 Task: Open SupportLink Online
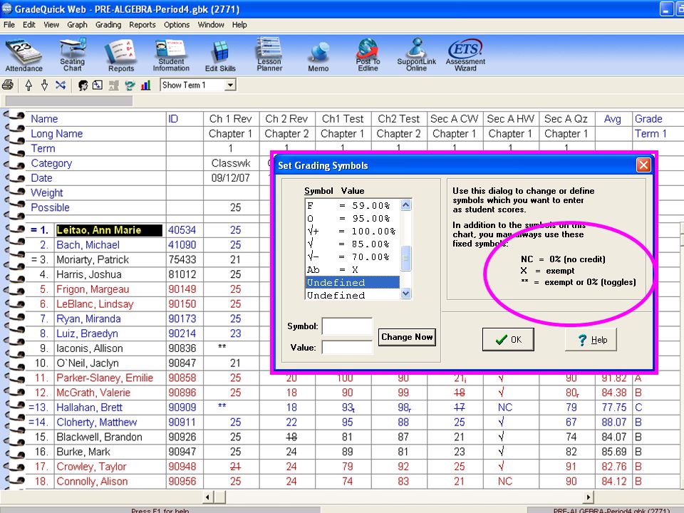click(x=416, y=55)
